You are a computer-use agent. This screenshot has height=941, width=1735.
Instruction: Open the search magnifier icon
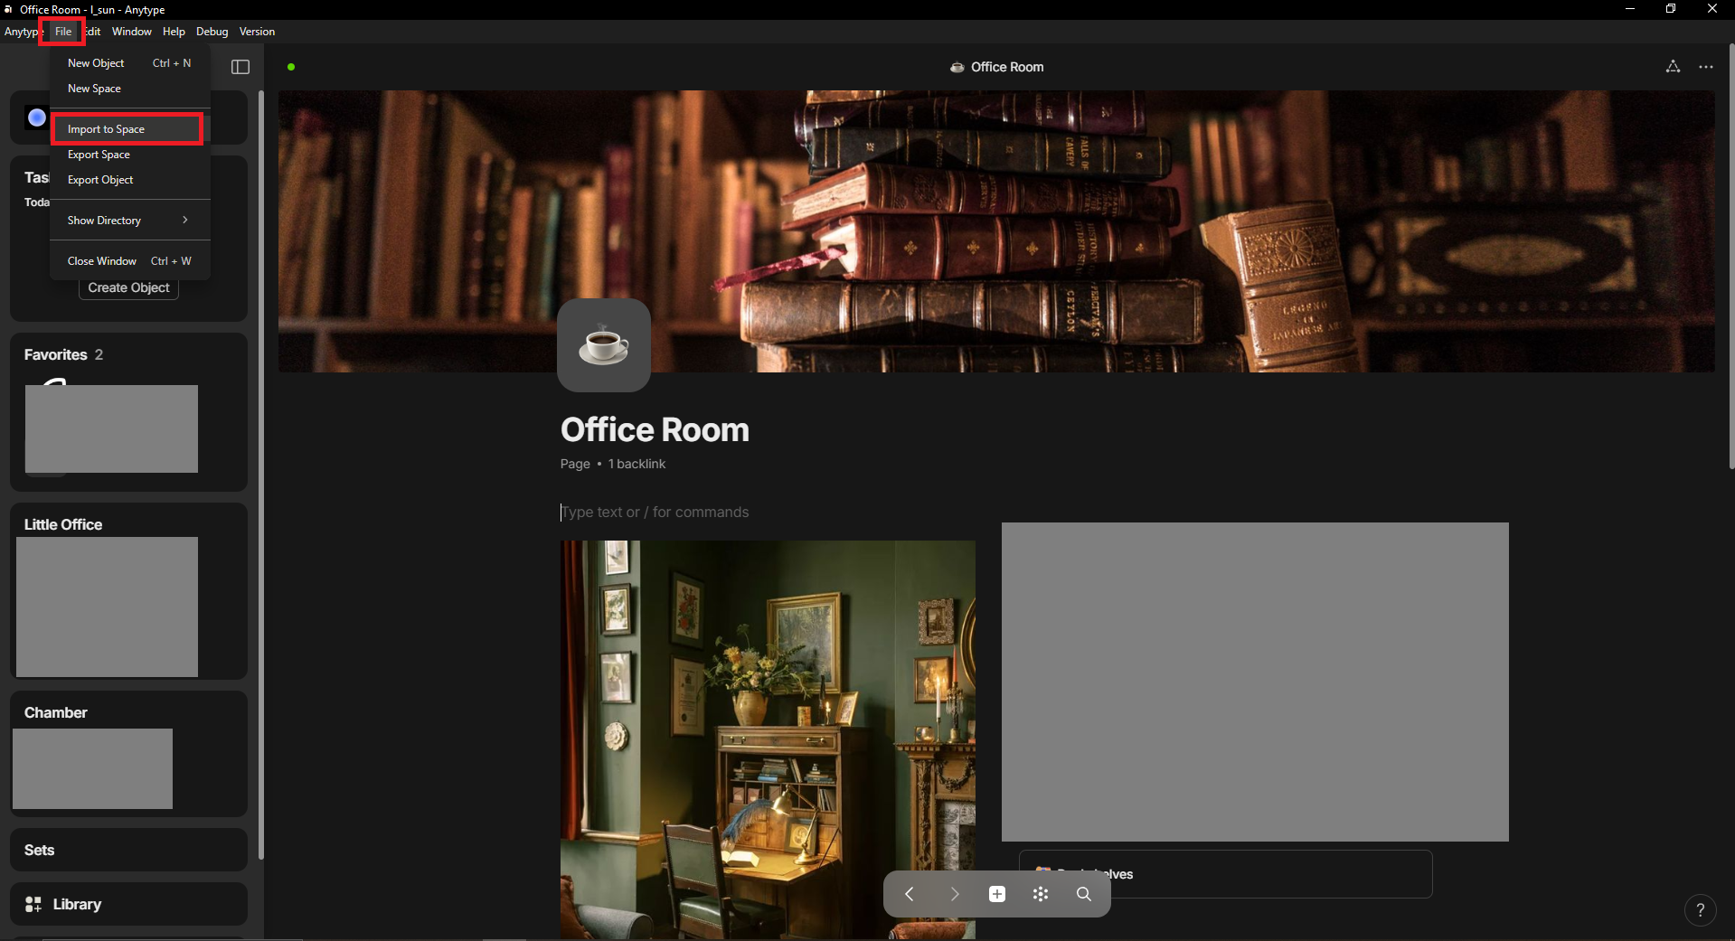pyautogui.click(x=1084, y=894)
